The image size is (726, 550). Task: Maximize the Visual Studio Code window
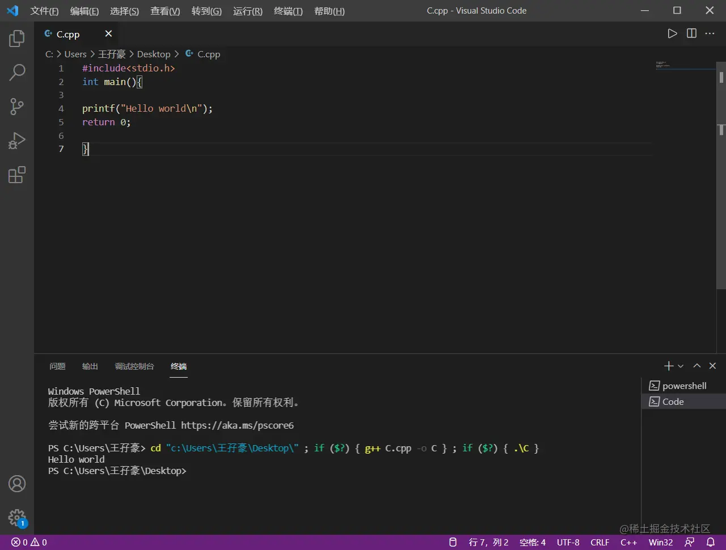point(677,11)
